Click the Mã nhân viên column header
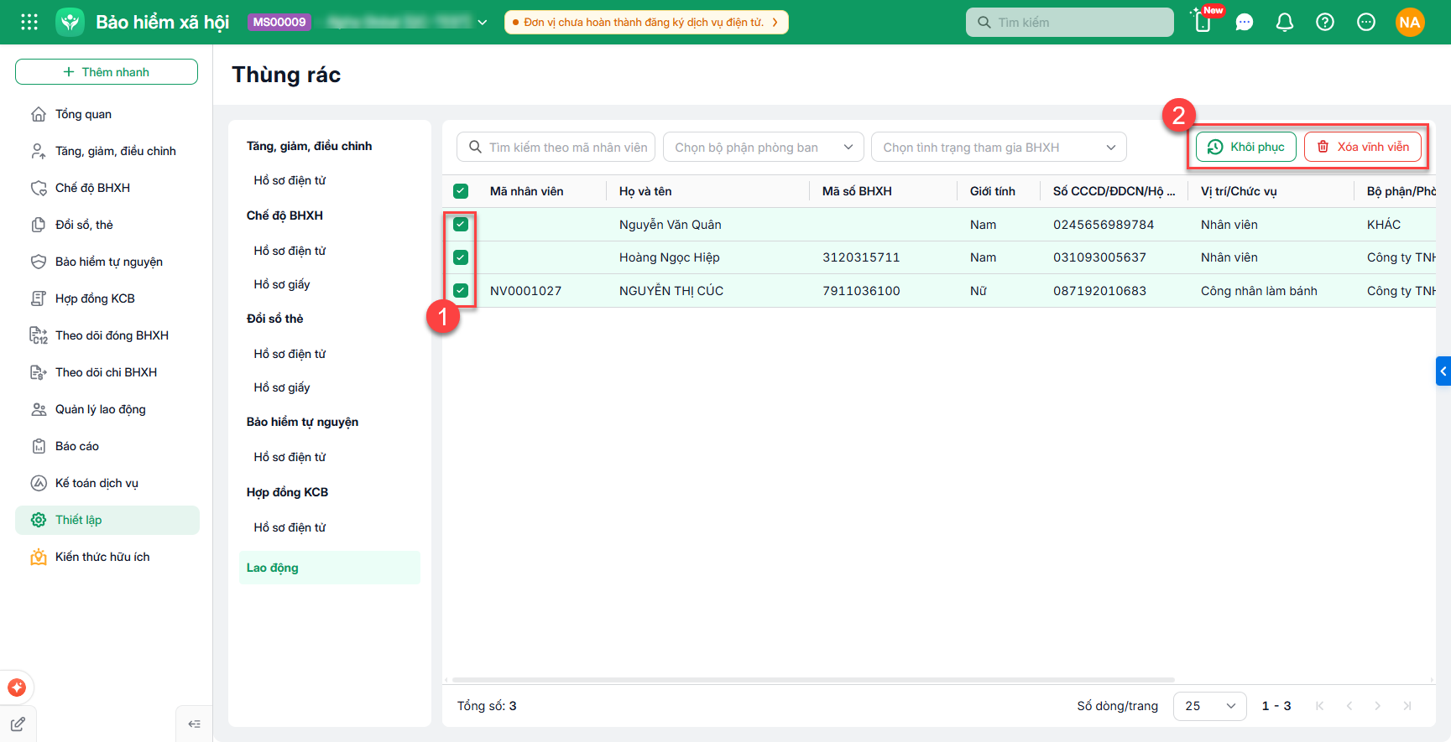1451x742 pixels. pyautogui.click(x=527, y=191)
